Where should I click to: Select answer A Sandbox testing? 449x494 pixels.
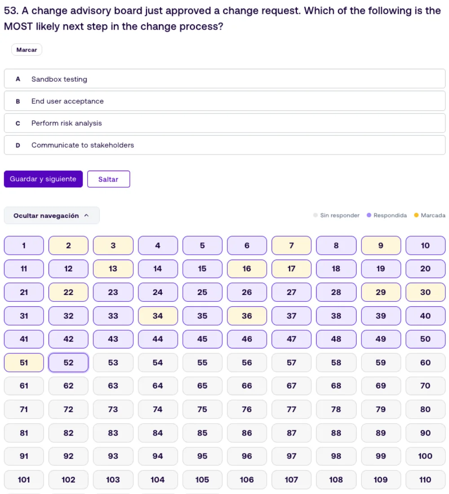pyautogui.click(x=224, y=79)
